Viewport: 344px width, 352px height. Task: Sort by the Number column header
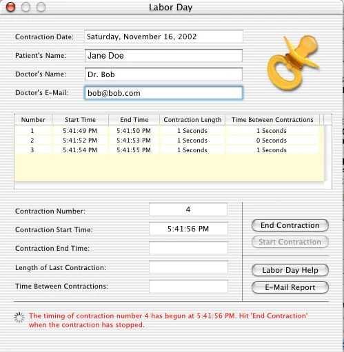point(33,120)
